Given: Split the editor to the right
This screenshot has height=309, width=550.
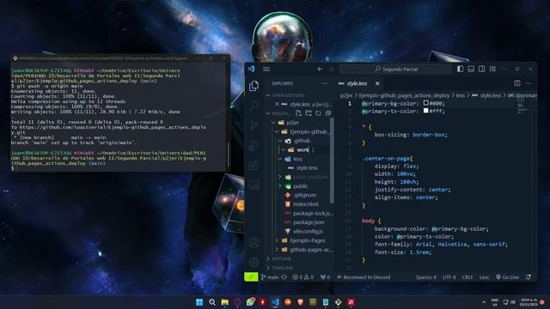Looking at the screenshot, I should [517, 83].
